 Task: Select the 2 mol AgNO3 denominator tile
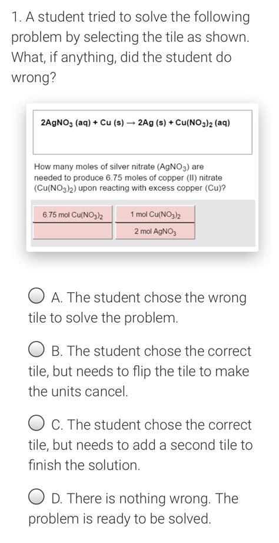(x=155, y=231)
